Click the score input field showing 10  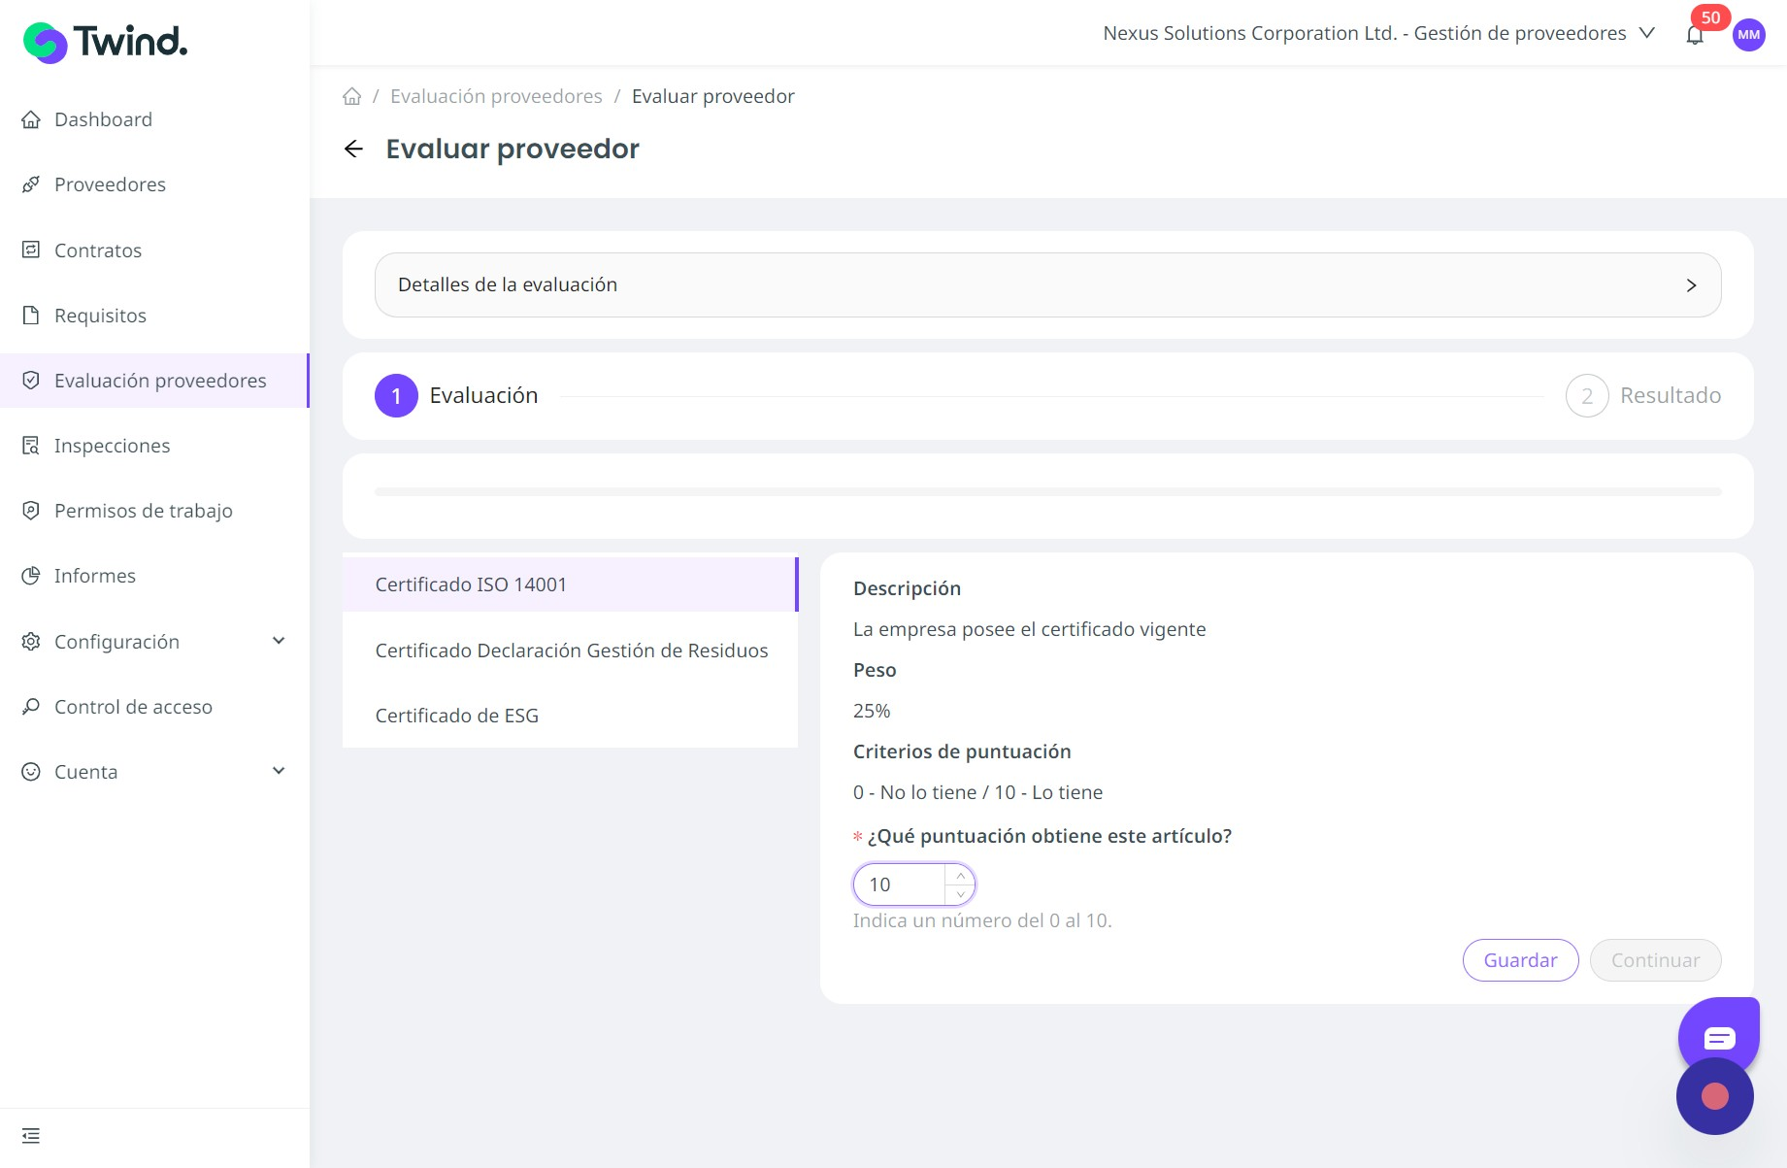coord(899,884)
